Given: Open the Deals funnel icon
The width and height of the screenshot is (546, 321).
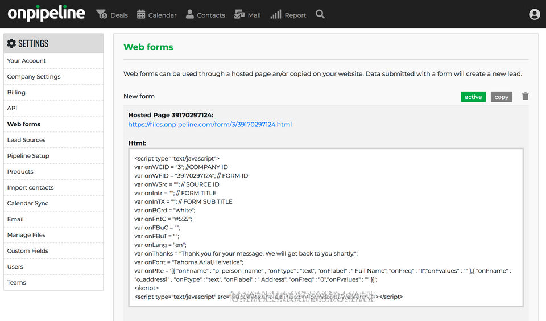Looking at the screenshot, I should (102, 14).
